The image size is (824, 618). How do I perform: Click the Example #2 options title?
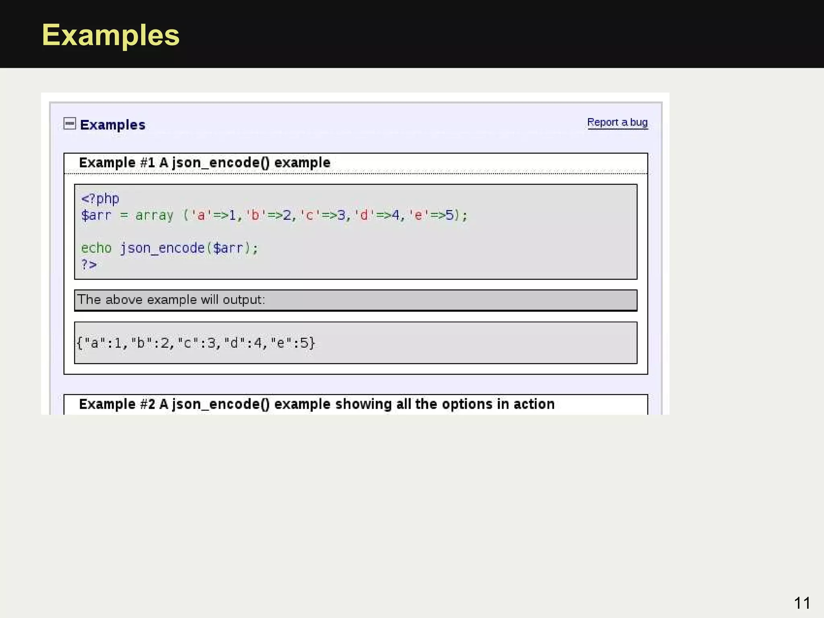coord(317,404)
